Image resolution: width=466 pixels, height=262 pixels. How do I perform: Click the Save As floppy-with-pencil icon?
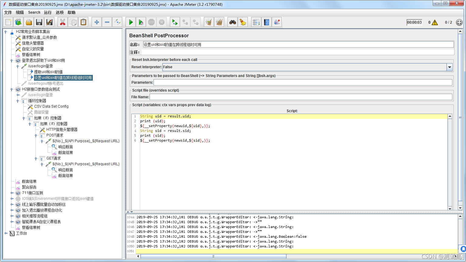(x=49, y=22)
